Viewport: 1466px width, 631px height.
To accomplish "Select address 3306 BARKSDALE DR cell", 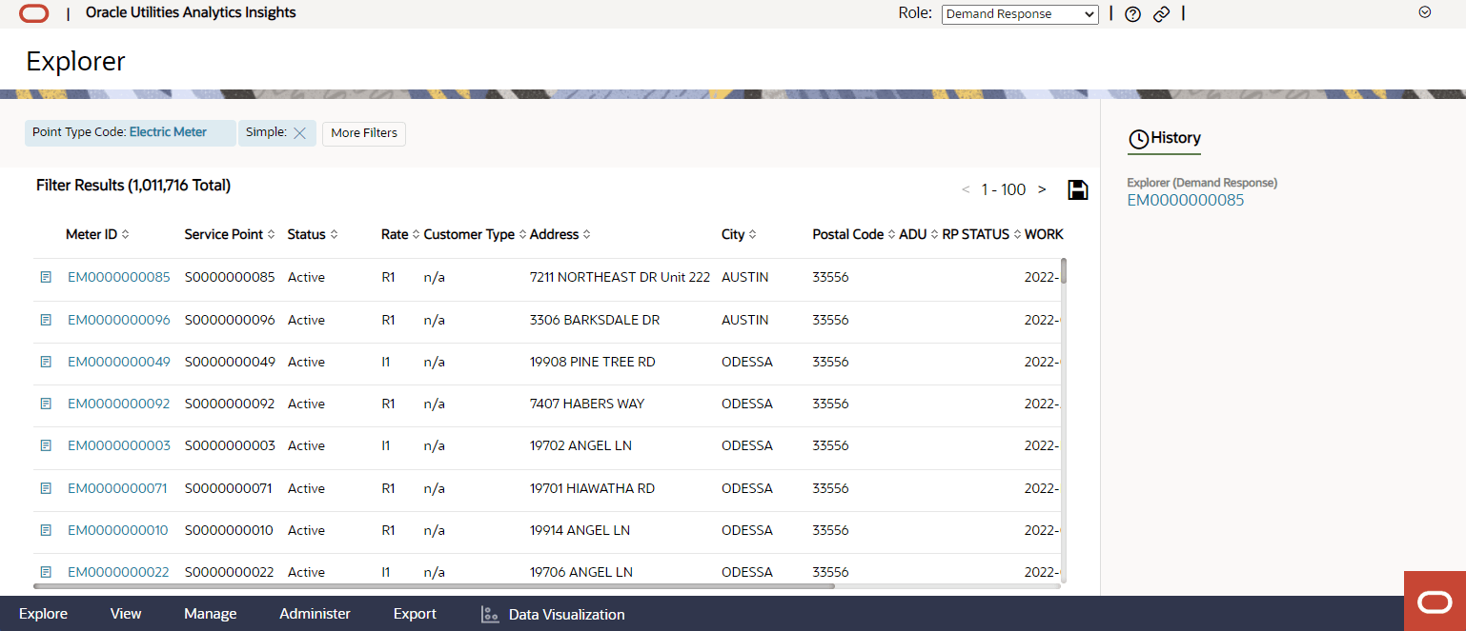I will [595, 320].
